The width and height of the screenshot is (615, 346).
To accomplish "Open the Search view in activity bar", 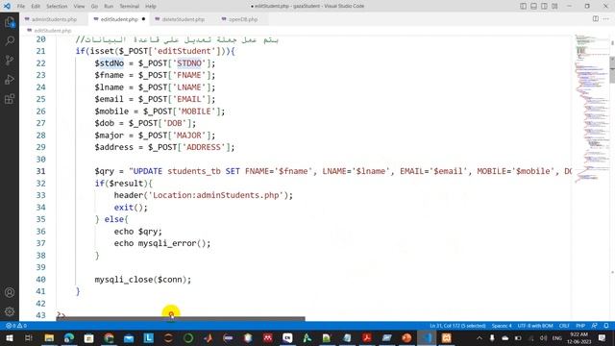I will [10, 40].
